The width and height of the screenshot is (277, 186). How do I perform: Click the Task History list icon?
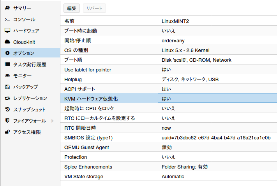7,64
